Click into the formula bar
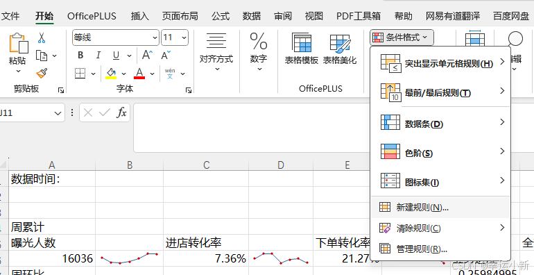 [x=252, y=127]
